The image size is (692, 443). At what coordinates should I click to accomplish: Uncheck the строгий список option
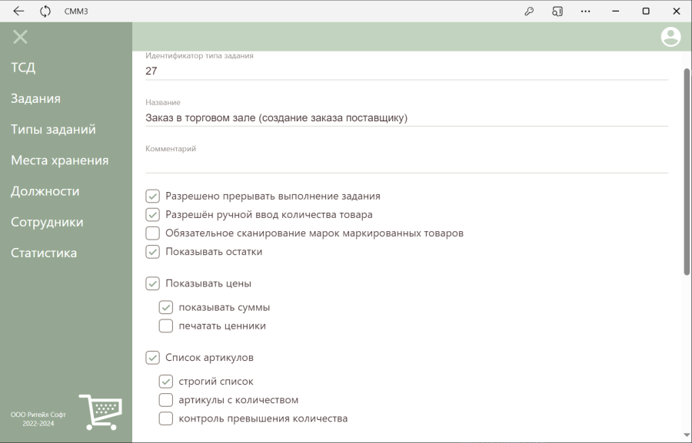pos(166,382)
